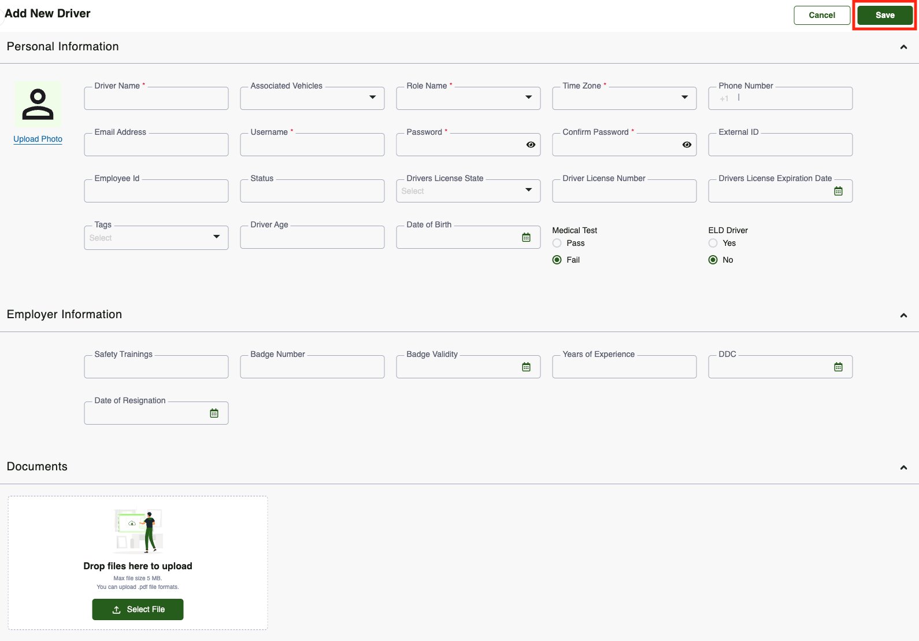
Task: Select Yes for ELD Driver
Action: click(713, 243)
